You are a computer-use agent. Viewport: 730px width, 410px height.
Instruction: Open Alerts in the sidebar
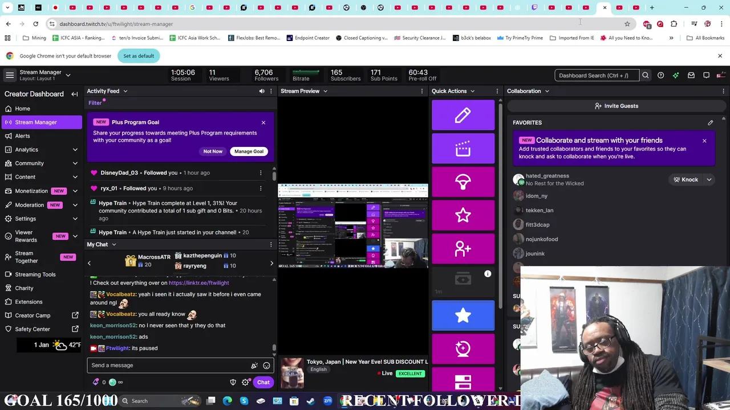tap(41, 136)
